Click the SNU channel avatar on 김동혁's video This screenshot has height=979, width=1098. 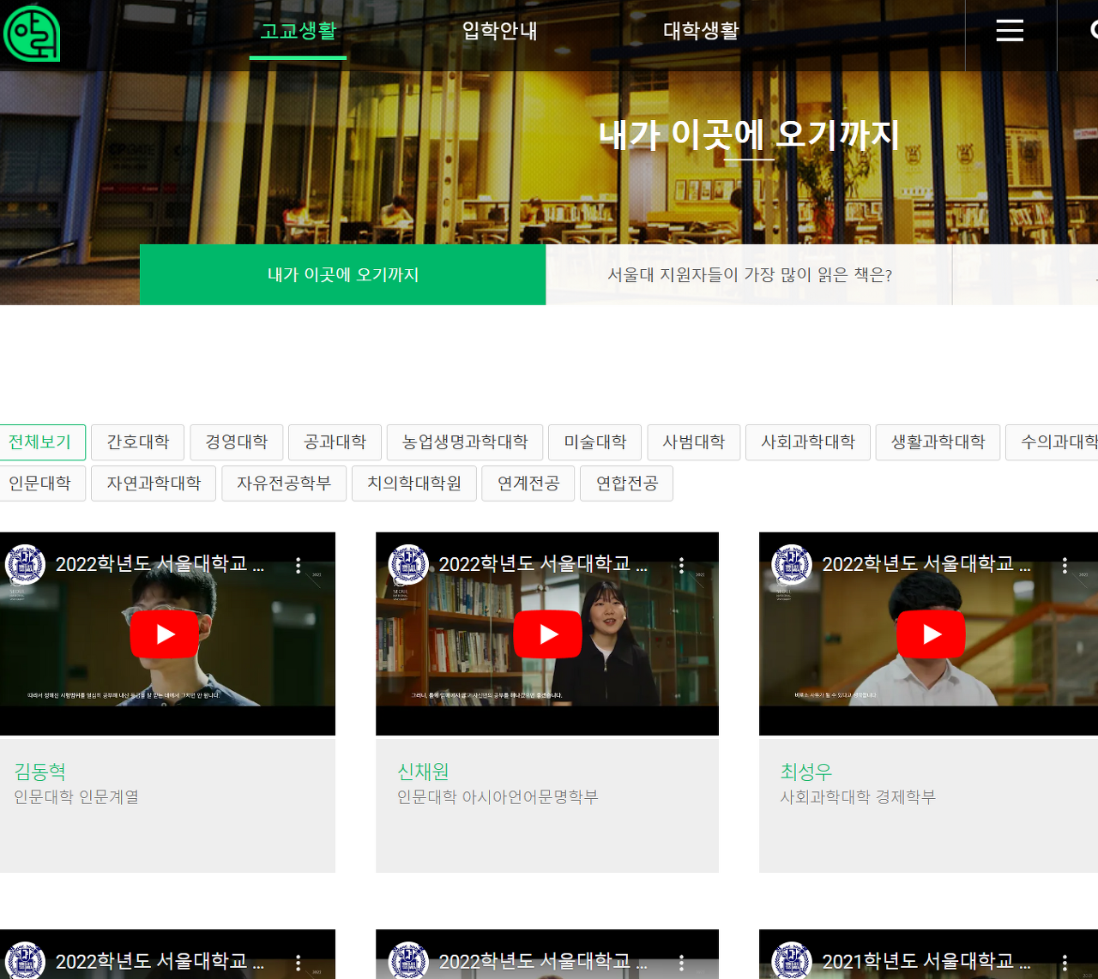click(x=25, y=564)
